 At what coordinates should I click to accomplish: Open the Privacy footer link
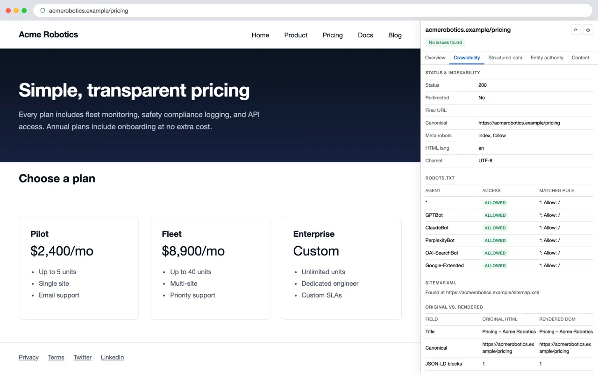coord(28,357)
